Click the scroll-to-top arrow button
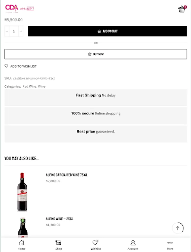Image resolution: width=191 pixels, height=252 pixels. [178, 228]
